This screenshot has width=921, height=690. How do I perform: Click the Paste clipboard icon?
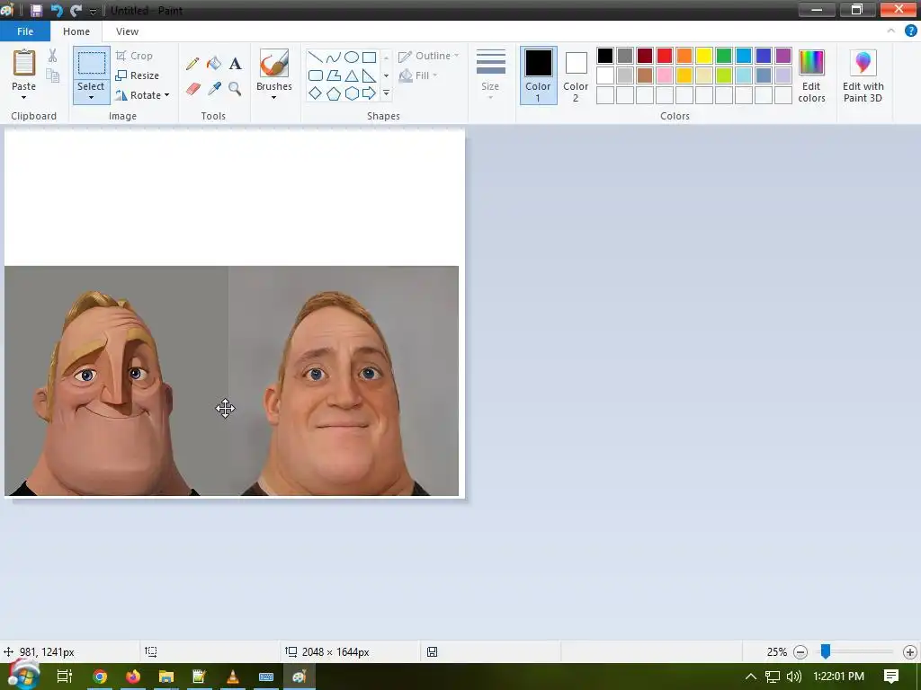24,63
